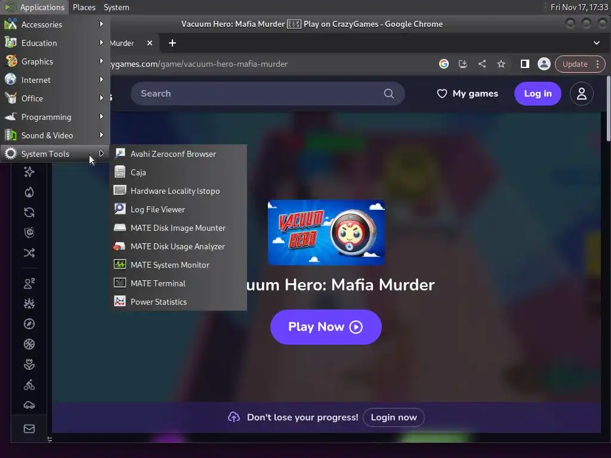Viewport: 611px width, 458px height.
Task: Select the System Tools menu entry
Action: point(55,154)
